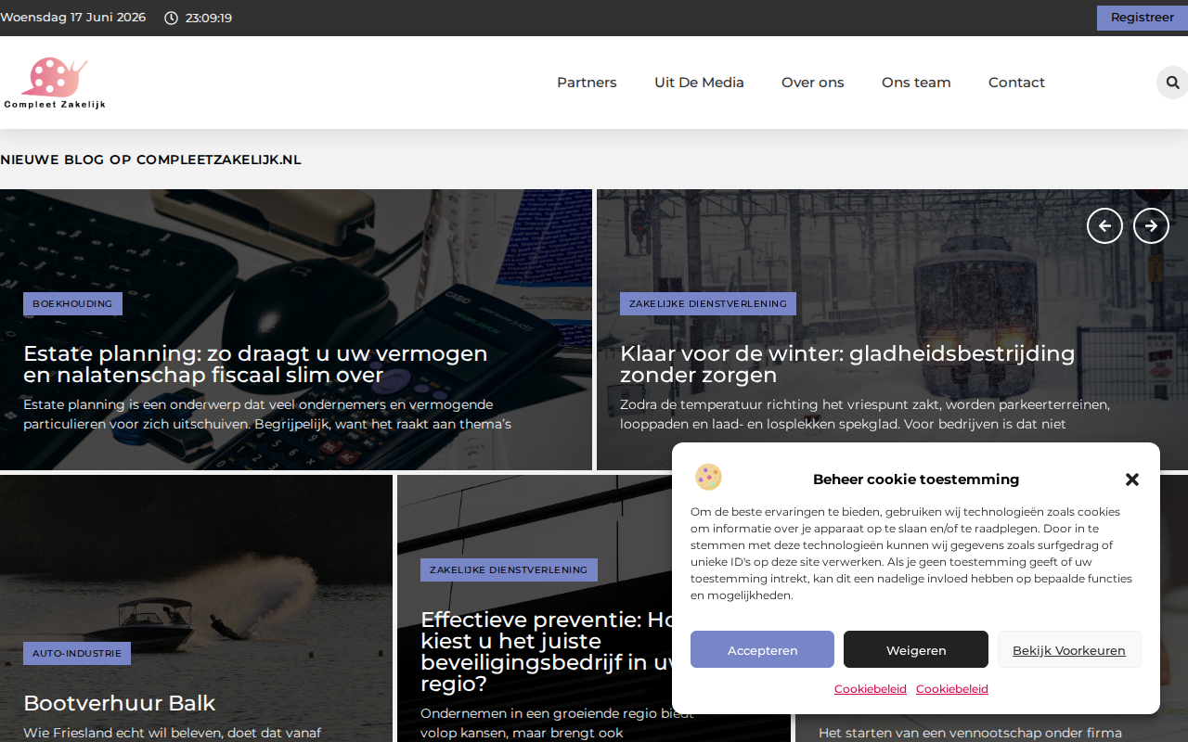Click the 'Wie Friesland echt wil beleven' text

(172, 733)
